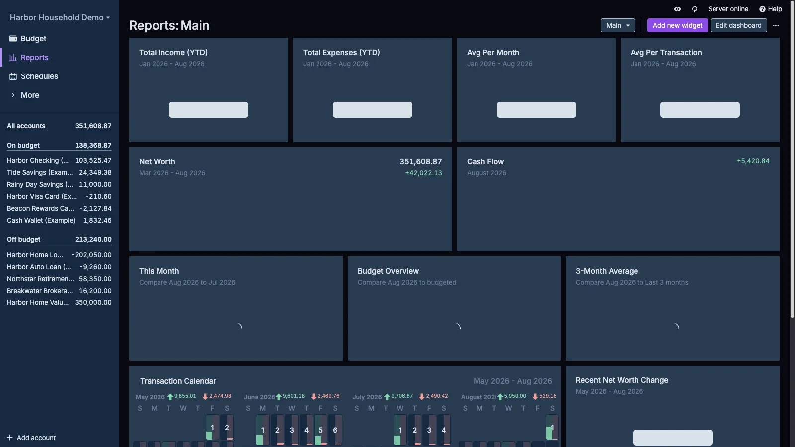Click June expense amount 2,469.76
Image resolution: width=795 pixels, height=447 pixels.
point(325,396)
